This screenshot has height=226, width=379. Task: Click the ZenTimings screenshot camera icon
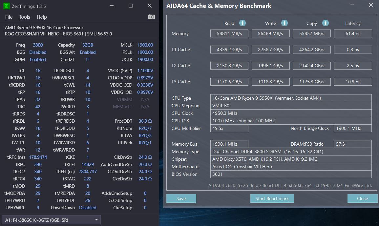point(152,17)
